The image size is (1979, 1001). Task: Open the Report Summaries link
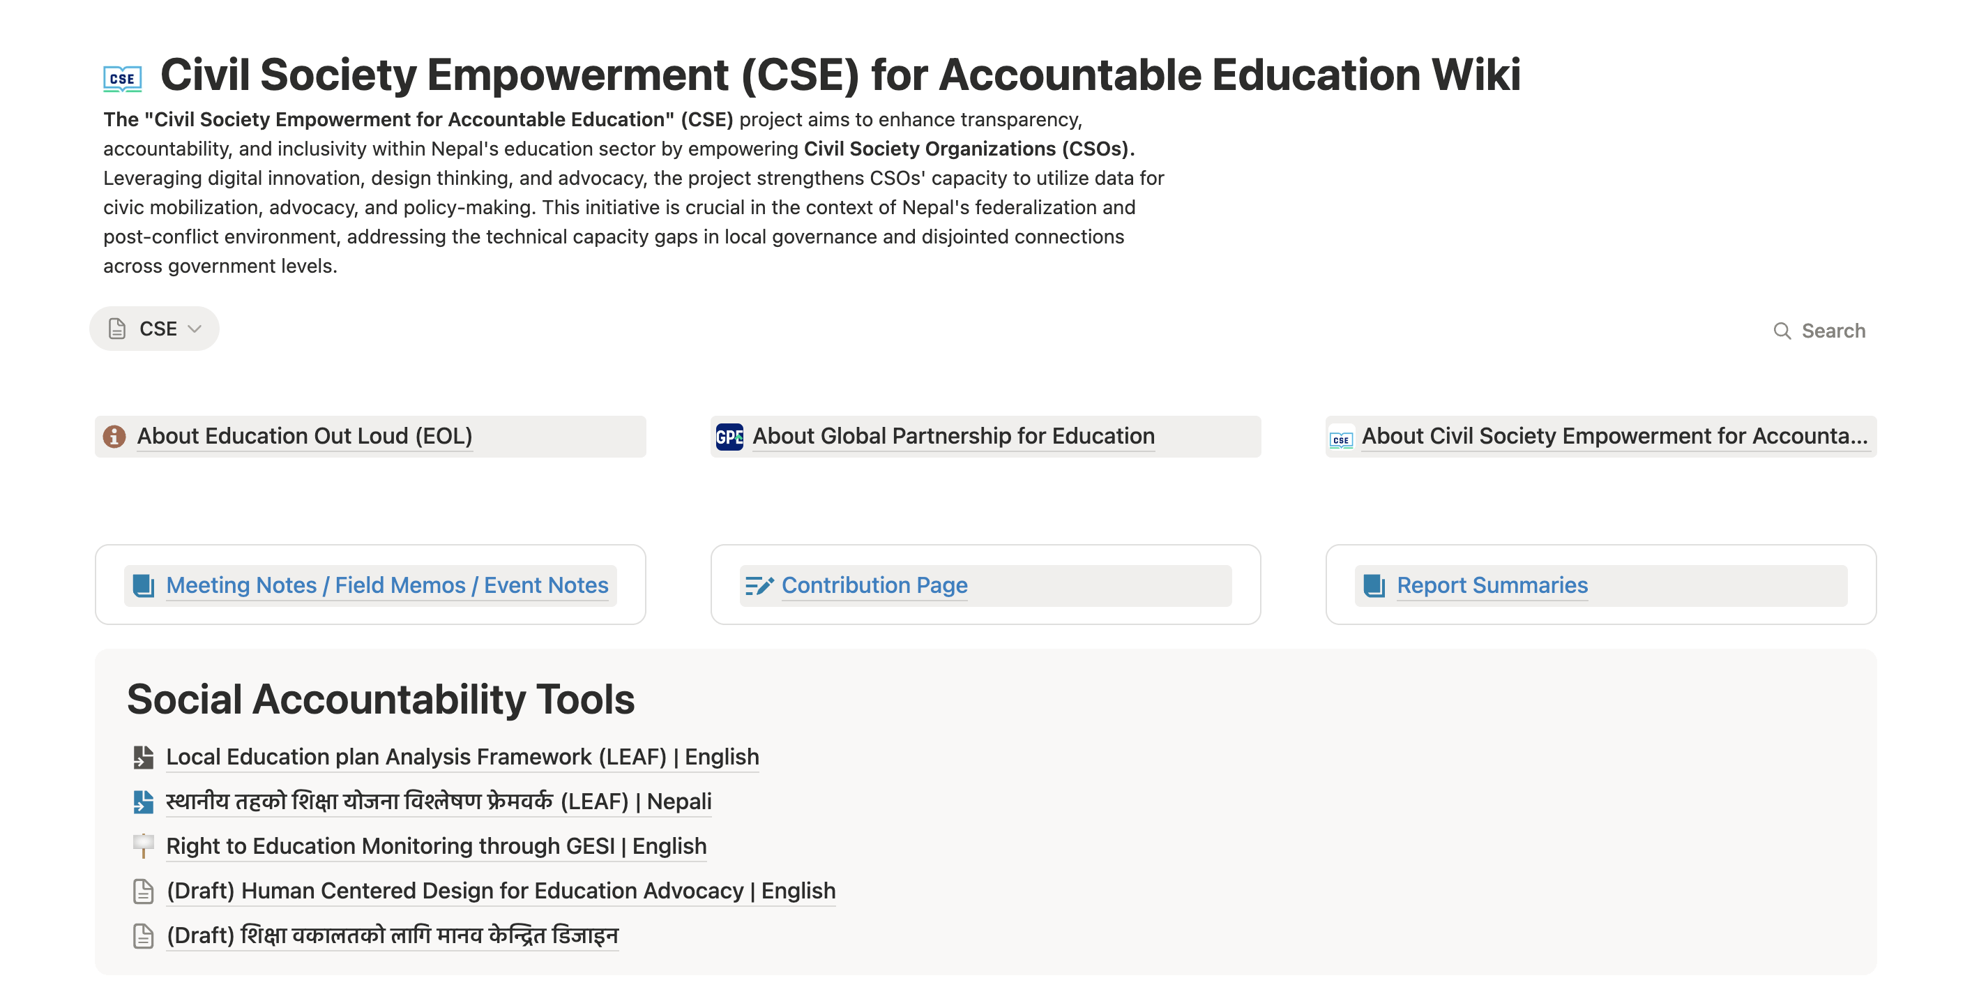(1492, 585)
